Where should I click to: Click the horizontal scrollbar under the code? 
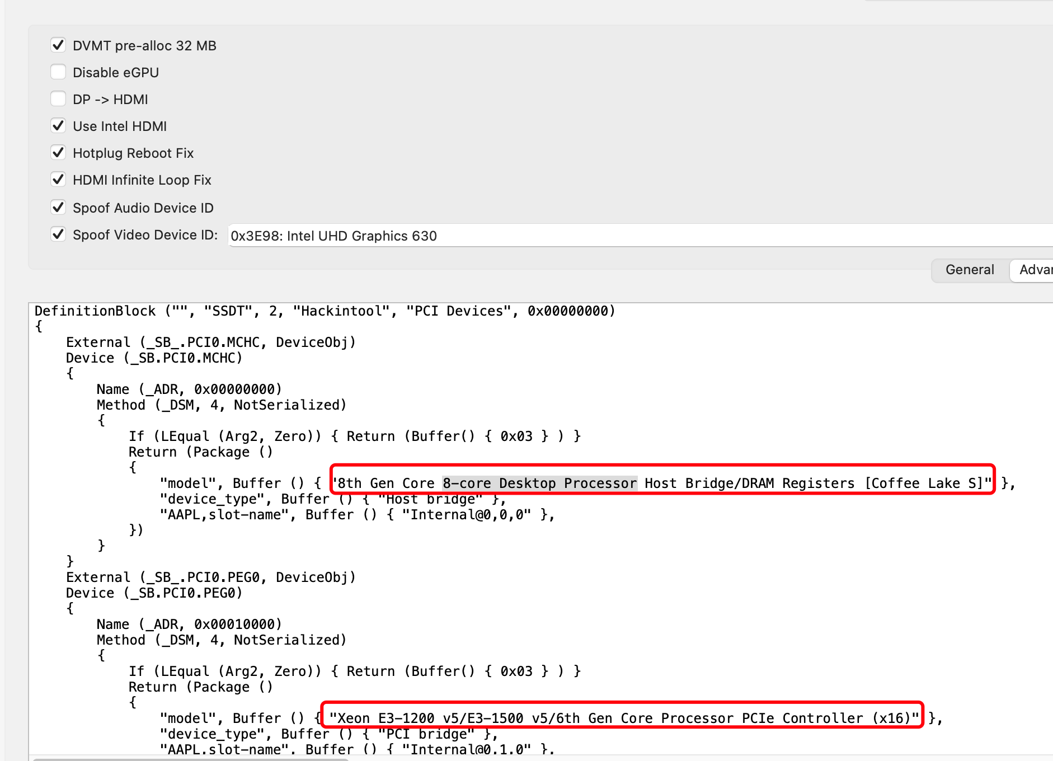tap(191, 759)
